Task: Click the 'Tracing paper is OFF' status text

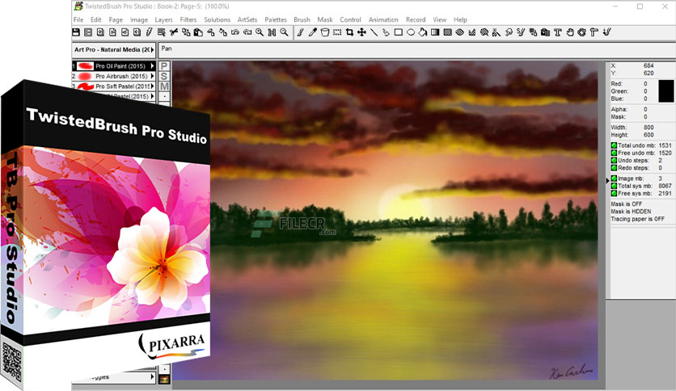Action: point(638,219)
